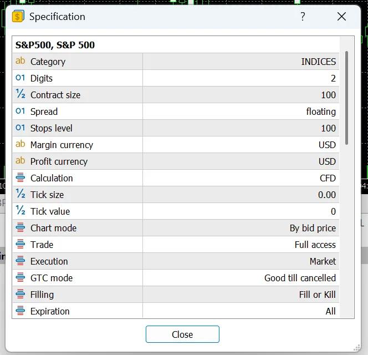Click the 'floating' spread value
This screenshot has height=355, width=368.
tap(321, 111)
